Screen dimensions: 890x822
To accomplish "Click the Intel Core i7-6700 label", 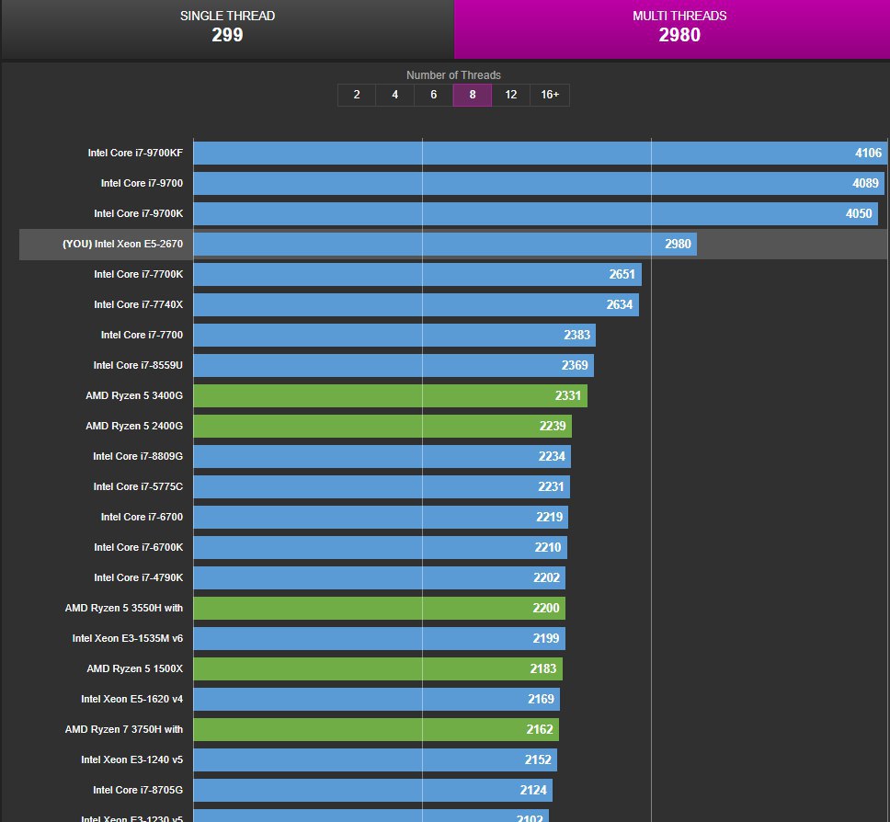I will 142,517.
